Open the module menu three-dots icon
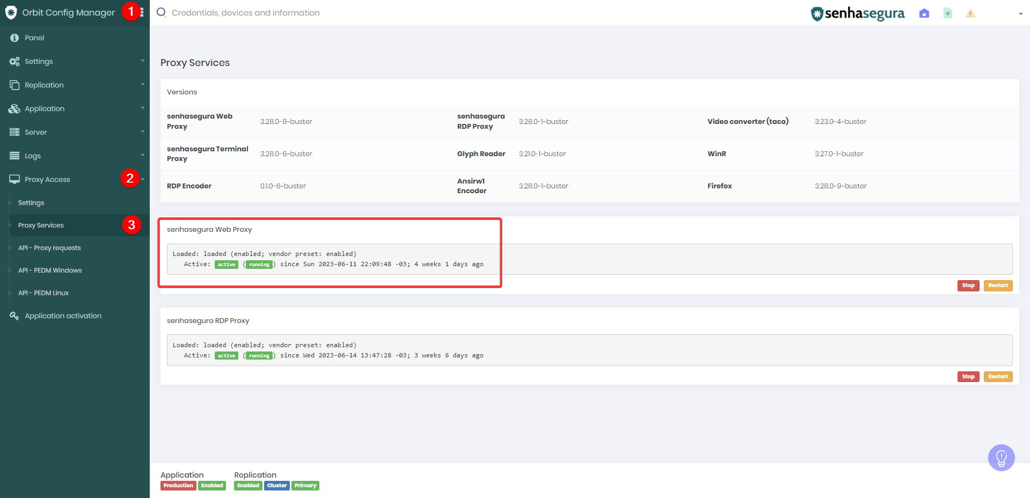The image size is (1030, 498). pos(142,12)
